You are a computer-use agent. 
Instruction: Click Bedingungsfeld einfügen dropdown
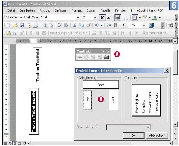[x=69, y=33]
